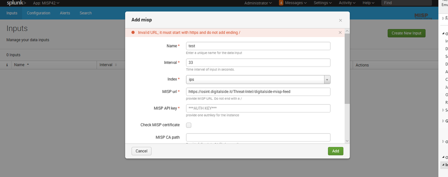Toggle the Check MISP certificate checkbox
The image size is (448, 177).
[x=189, y=125]
